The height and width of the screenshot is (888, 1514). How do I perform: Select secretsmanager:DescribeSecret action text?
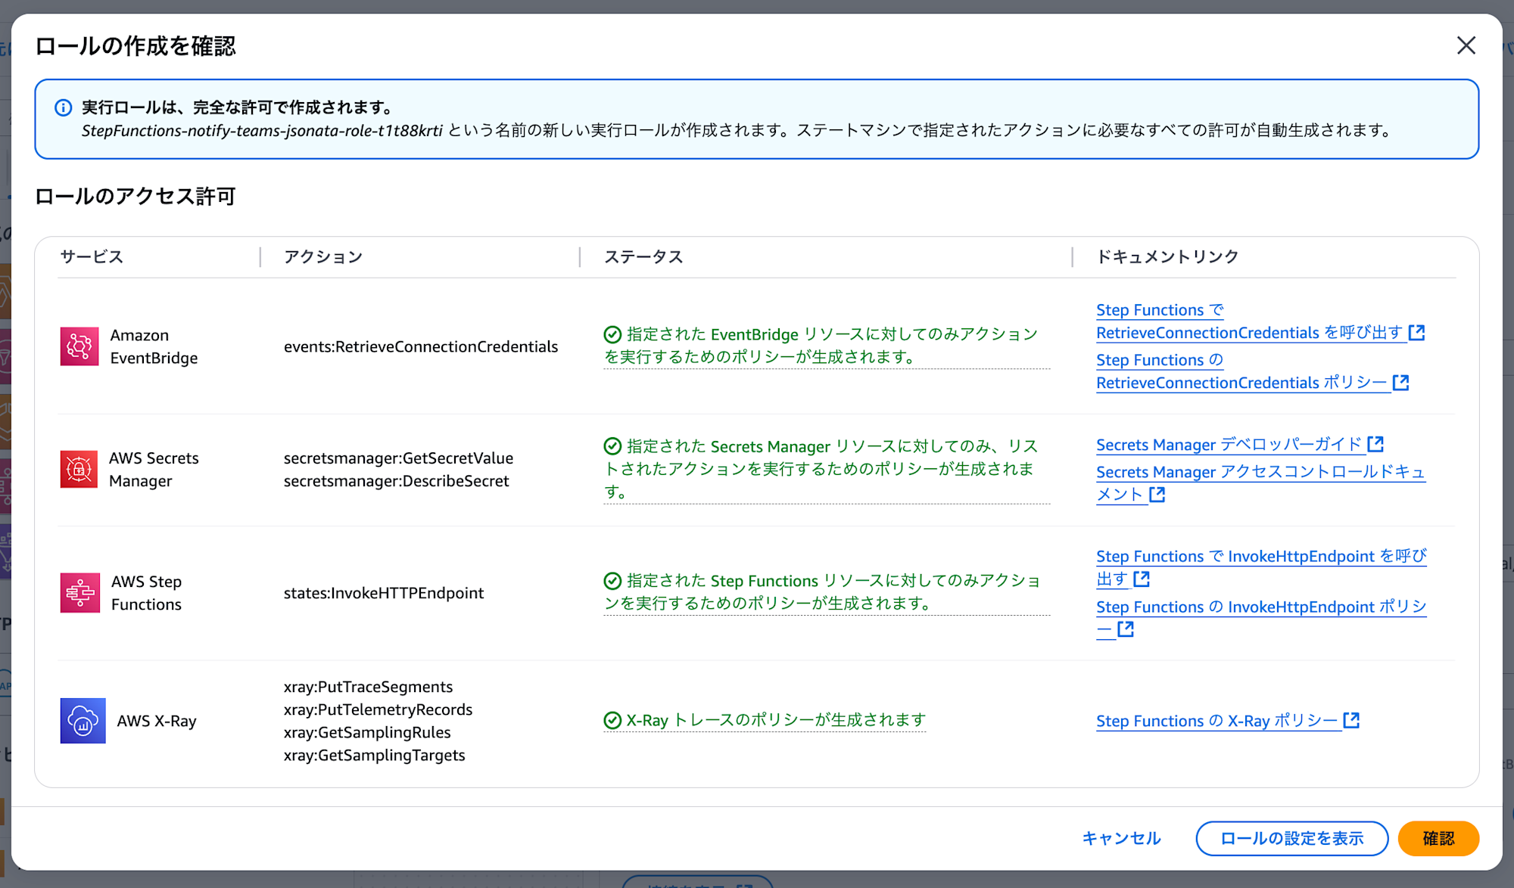tap(396, 480)
